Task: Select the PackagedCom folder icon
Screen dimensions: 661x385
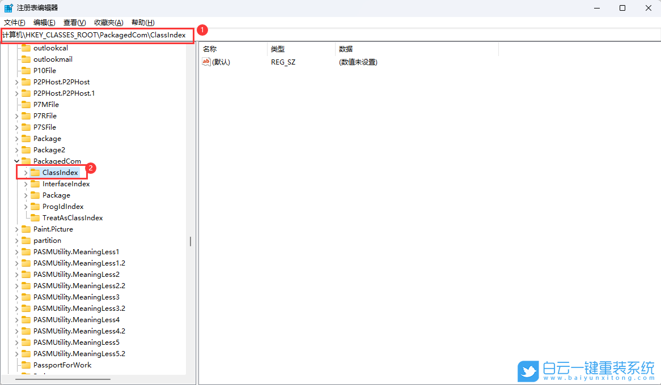Action: point(27,161)
